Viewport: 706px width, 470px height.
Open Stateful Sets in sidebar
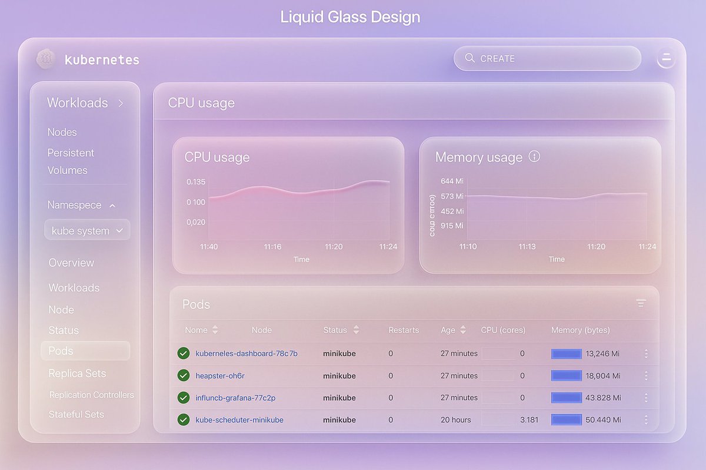coord(76,414)
